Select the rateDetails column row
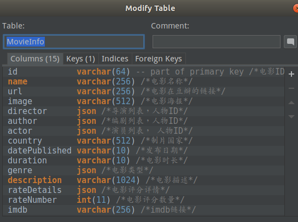 (x=143, y=190)
